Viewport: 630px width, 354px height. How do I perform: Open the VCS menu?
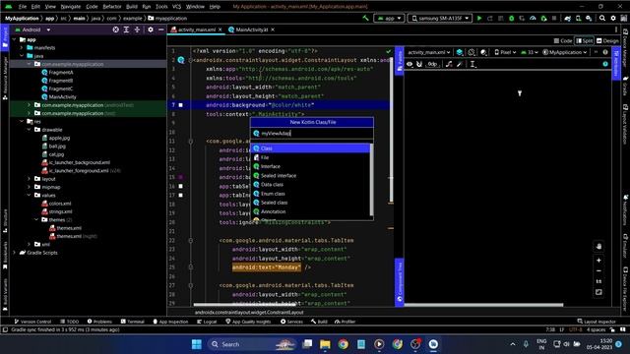click(x=176, y=7)
